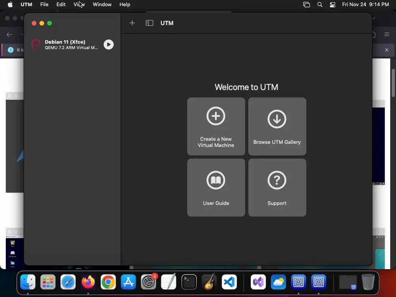Screen dimensions: 396x297
Task: Open the UTM application menu
Action: [26, 5]
